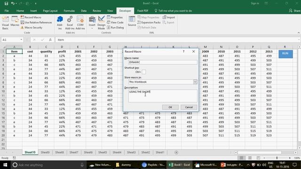This screenshot has width=301, height=169.
Task: Switch to the Home tab
Action: click(x=20, y=11)
